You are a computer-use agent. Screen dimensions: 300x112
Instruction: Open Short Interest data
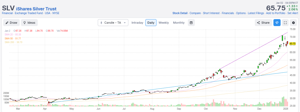(x=212, y=13)
